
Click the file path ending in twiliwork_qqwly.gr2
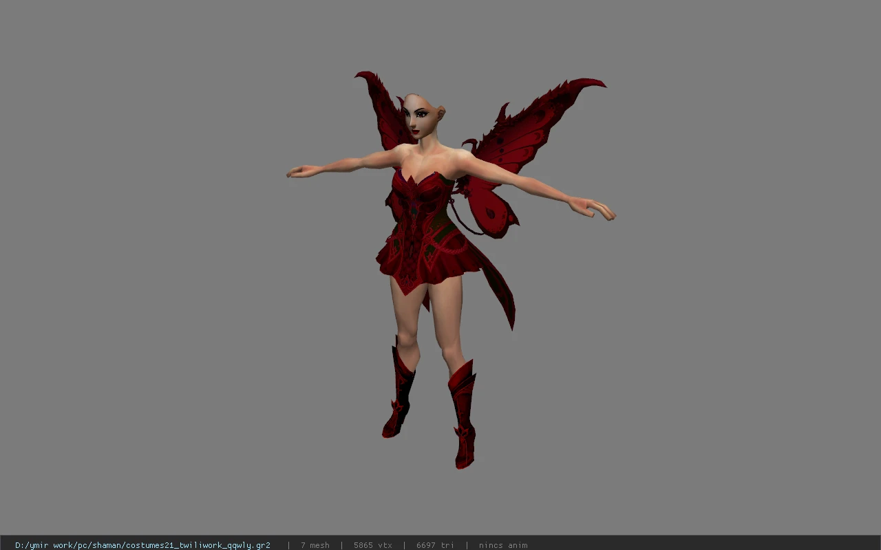(142, 545)
